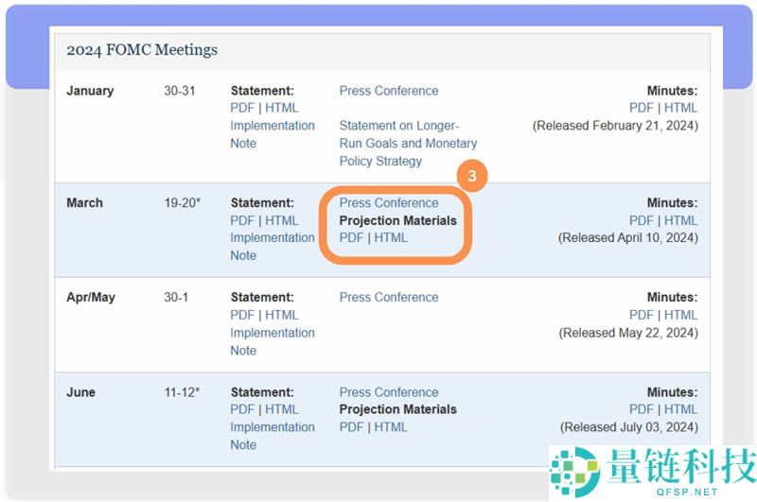Open Statement on Longer-Run Goals link
The image size is (757, 502).
[x=408, y=143]
